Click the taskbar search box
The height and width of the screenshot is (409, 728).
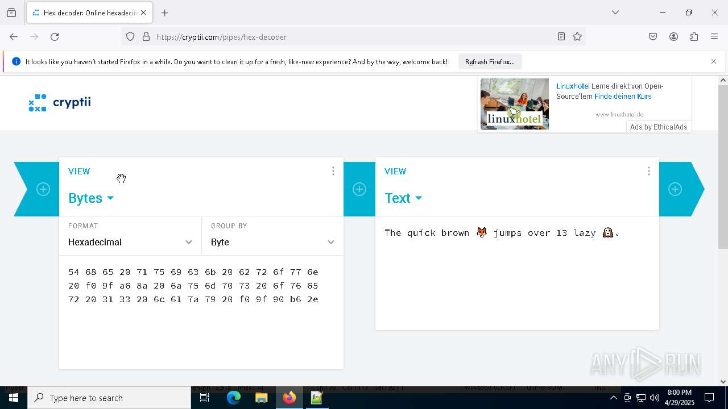[109, 398]
